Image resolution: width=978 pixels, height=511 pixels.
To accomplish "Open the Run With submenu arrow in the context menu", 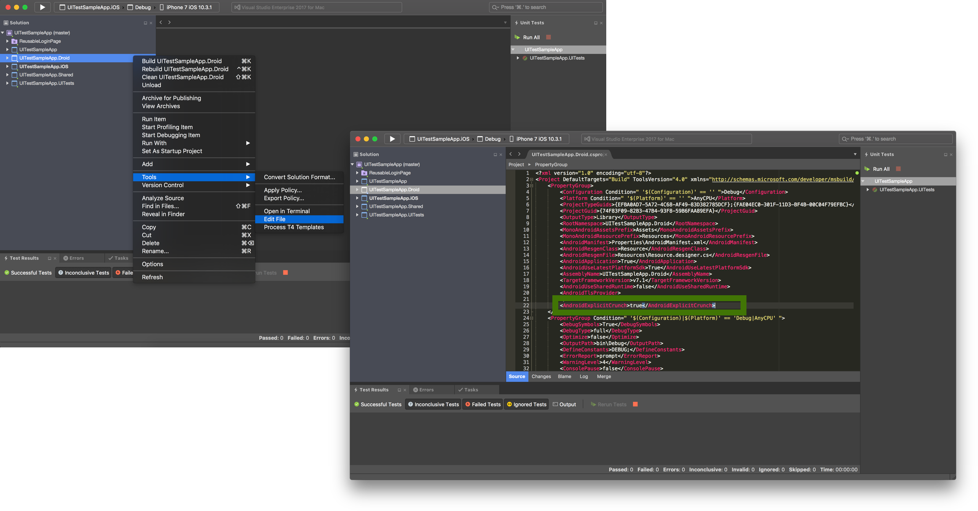I will (248, 143).
